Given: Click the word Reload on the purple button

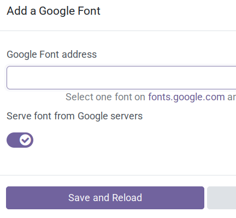Looking at the screenshot, I should click(127, 198).
